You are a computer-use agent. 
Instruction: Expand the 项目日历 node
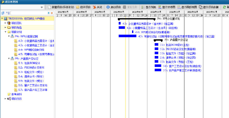[5, 99]
